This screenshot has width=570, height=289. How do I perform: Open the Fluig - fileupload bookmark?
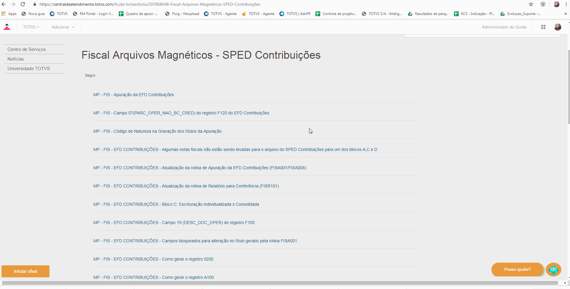182,14
